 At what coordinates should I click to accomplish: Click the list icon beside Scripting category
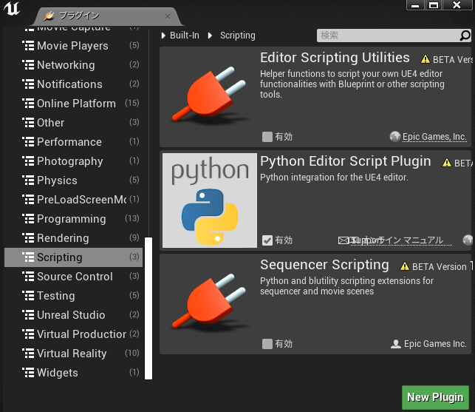pyautogui.click(x=28, y=257)
